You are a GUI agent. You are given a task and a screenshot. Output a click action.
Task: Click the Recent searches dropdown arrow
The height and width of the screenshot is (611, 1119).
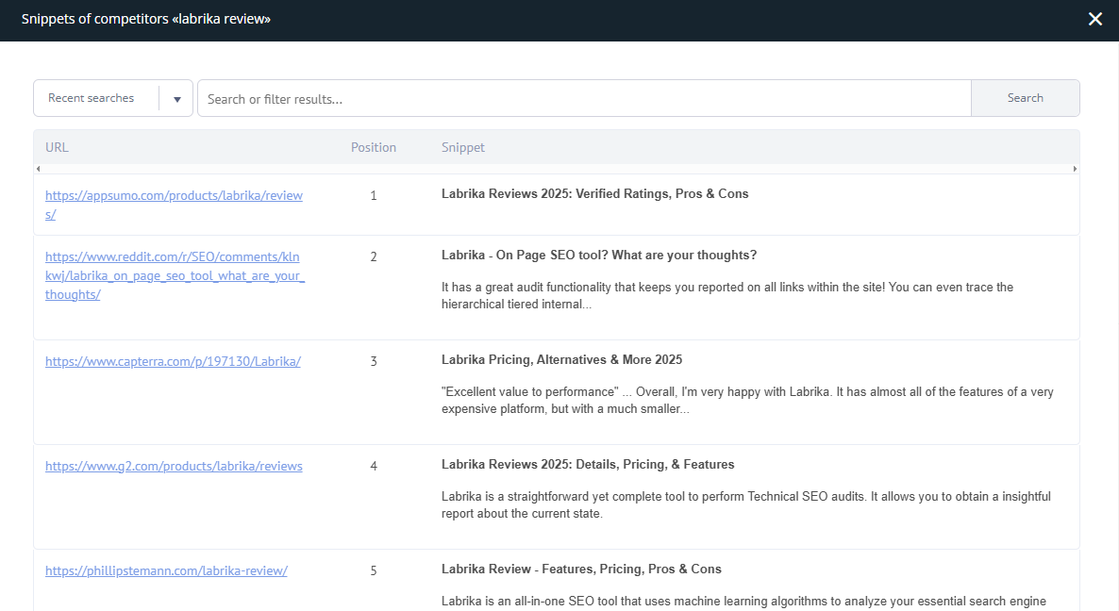[x=176, y=99]
